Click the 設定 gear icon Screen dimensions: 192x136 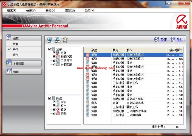click(x=156, y=40)
